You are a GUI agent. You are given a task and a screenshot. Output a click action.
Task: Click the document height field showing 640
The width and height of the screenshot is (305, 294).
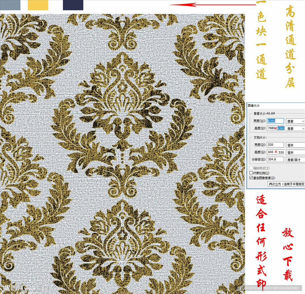pyautogui.click(x=276, y=152)
